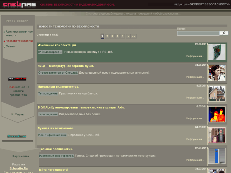Image resolution: width=231 pixels, height=173 pixels.
Task: Select current page 1 button
Action: [x=102, y=36]
